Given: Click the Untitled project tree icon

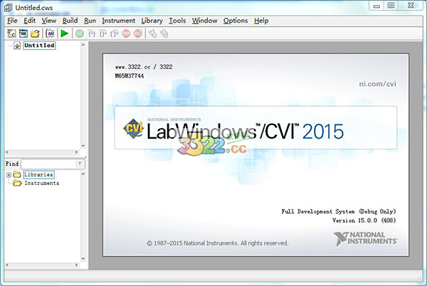Looking at the screenshot, I should (x=17, y=46).
